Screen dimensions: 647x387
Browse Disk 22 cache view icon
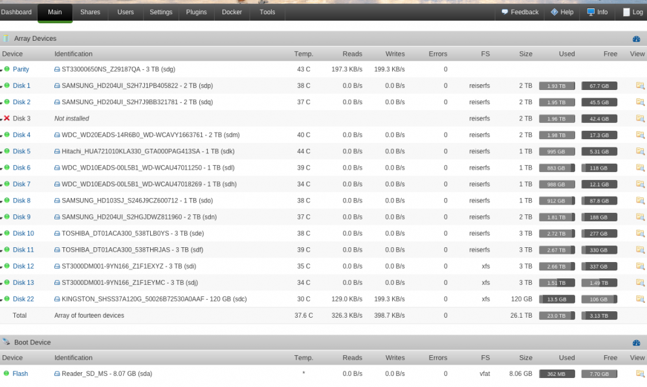pyautogui.click(x=640, y=299)
